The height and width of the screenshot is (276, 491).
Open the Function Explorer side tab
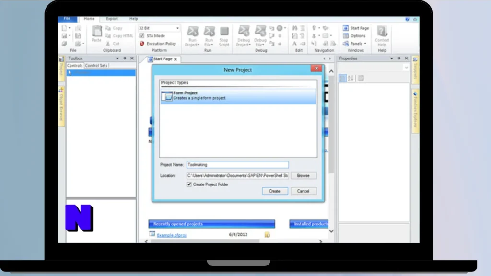point(415,112)
